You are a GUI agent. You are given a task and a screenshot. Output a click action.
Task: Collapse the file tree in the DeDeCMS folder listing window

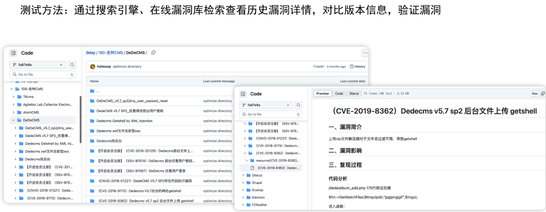click(13, 53)
